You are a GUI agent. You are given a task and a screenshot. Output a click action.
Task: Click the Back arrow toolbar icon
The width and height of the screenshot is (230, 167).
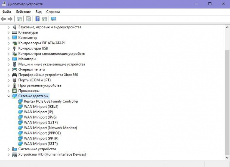pos(4,19)
